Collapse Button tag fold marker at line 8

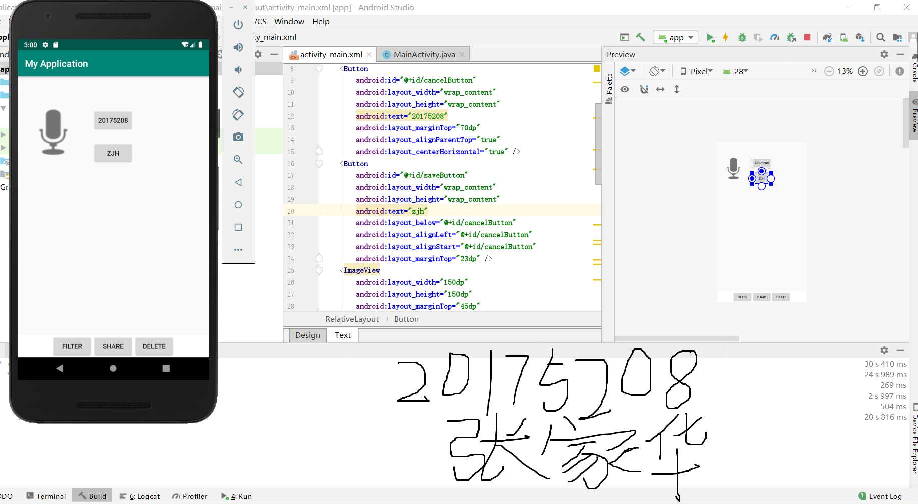[319, 69]
